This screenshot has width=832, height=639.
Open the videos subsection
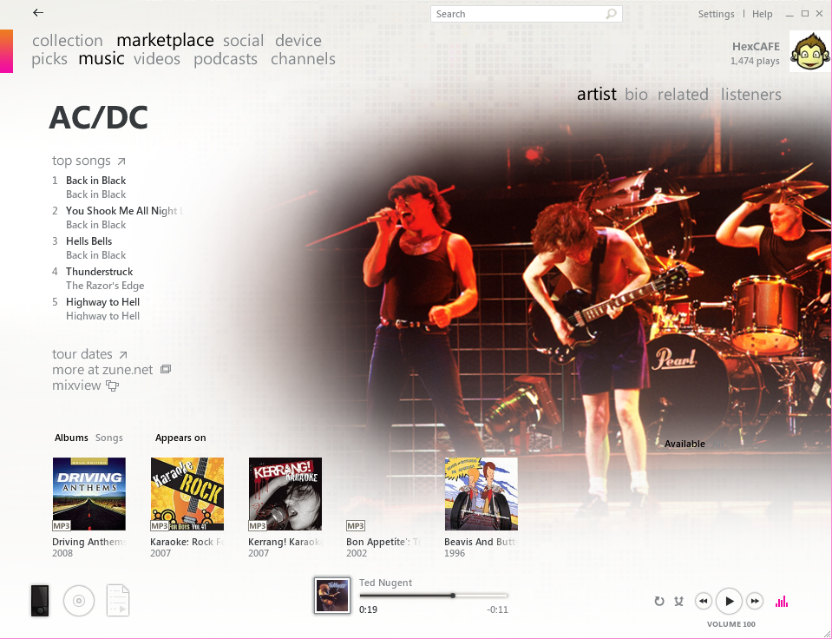pyautogui.click(x=157, y=59)
